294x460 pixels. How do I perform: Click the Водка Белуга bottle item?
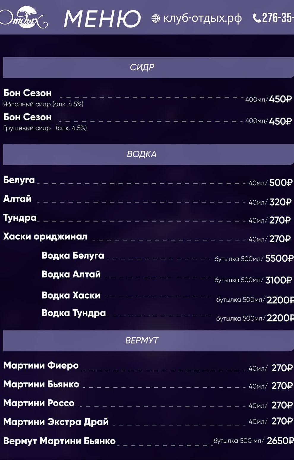[73, 255]
